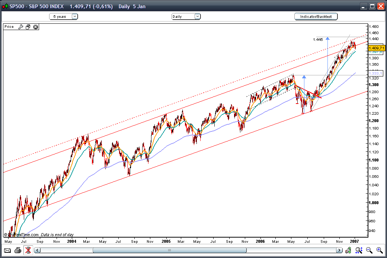Click the auto-fit zoom magnifier with arrows
Image resolution: width=387 pixels, height=258 pixels.
[x=359, y=250]
